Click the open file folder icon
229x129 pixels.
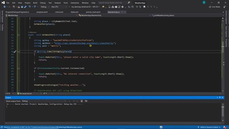click(19, 7)
